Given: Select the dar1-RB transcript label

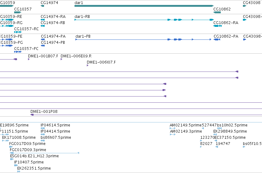Looking at the screenshot, I should 82,17.
